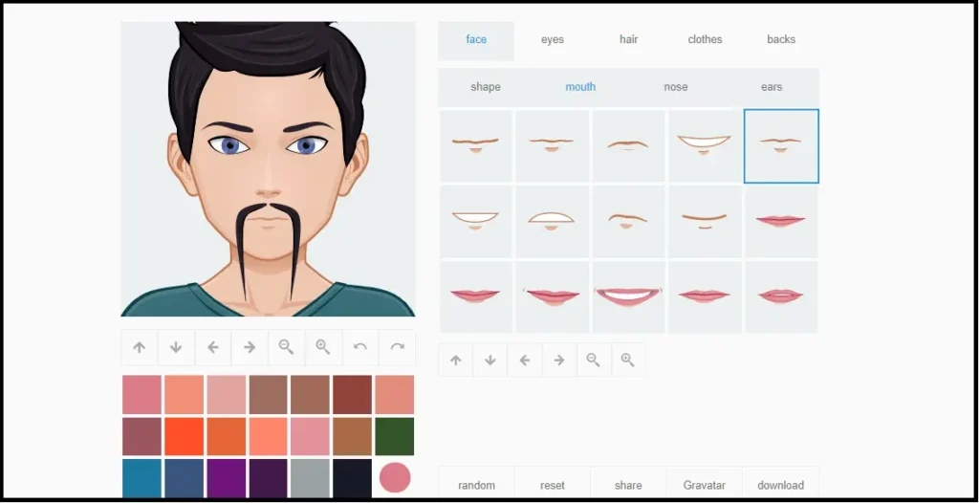The image size is (979, 503).
Task: Open the face tab
Action: coord(476,39)
